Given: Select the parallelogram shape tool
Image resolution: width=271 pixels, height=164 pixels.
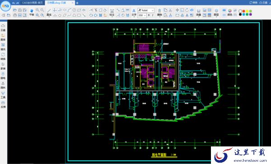Looking at the screenshot, I should (65, 15).
